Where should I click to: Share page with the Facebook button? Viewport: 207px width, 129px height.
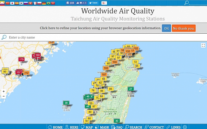click(70, 3)
